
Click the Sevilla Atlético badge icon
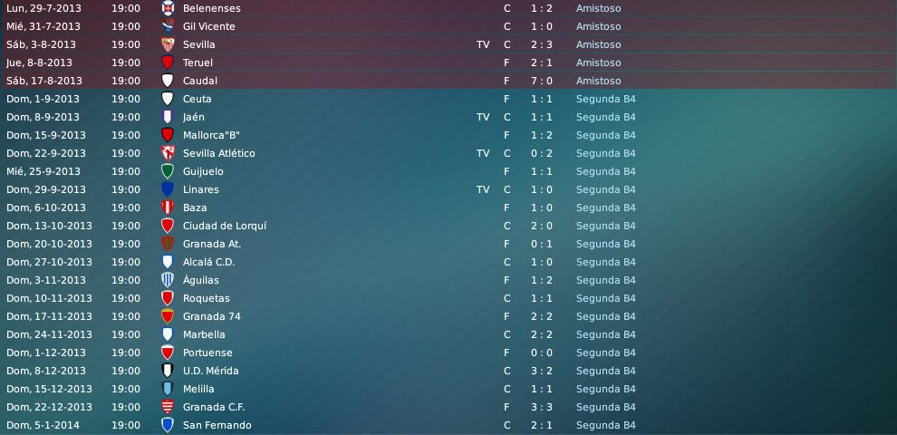(x=168, y=153)
